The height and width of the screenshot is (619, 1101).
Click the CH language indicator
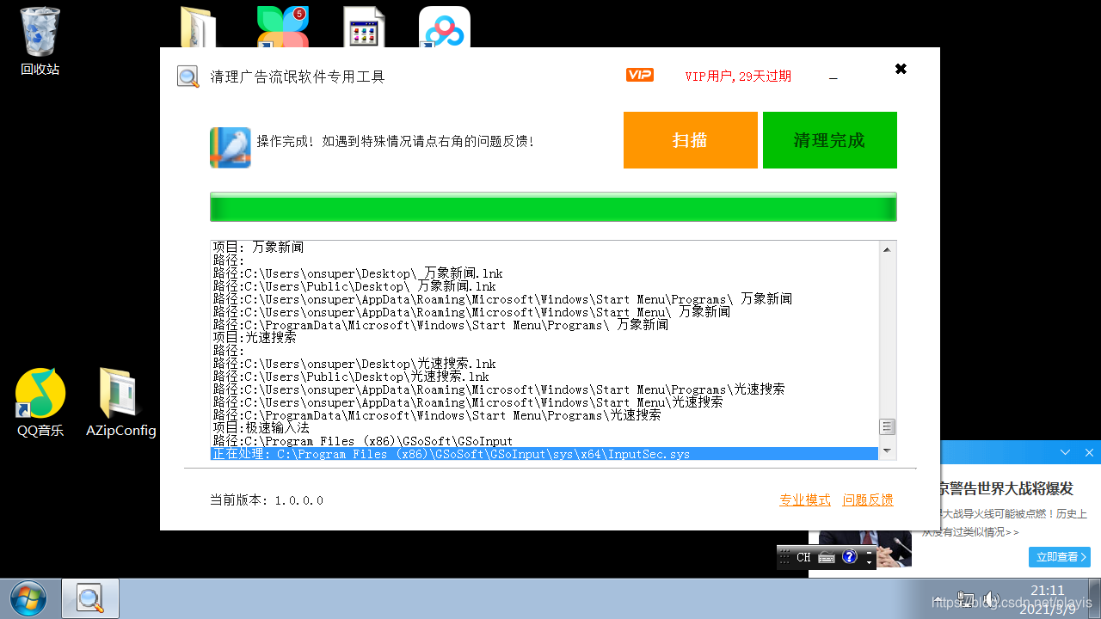803,557
